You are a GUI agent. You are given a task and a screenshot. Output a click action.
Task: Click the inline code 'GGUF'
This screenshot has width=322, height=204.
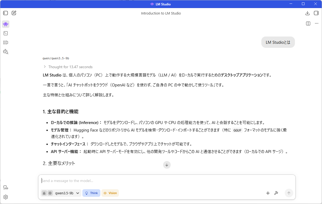(237, 130)
